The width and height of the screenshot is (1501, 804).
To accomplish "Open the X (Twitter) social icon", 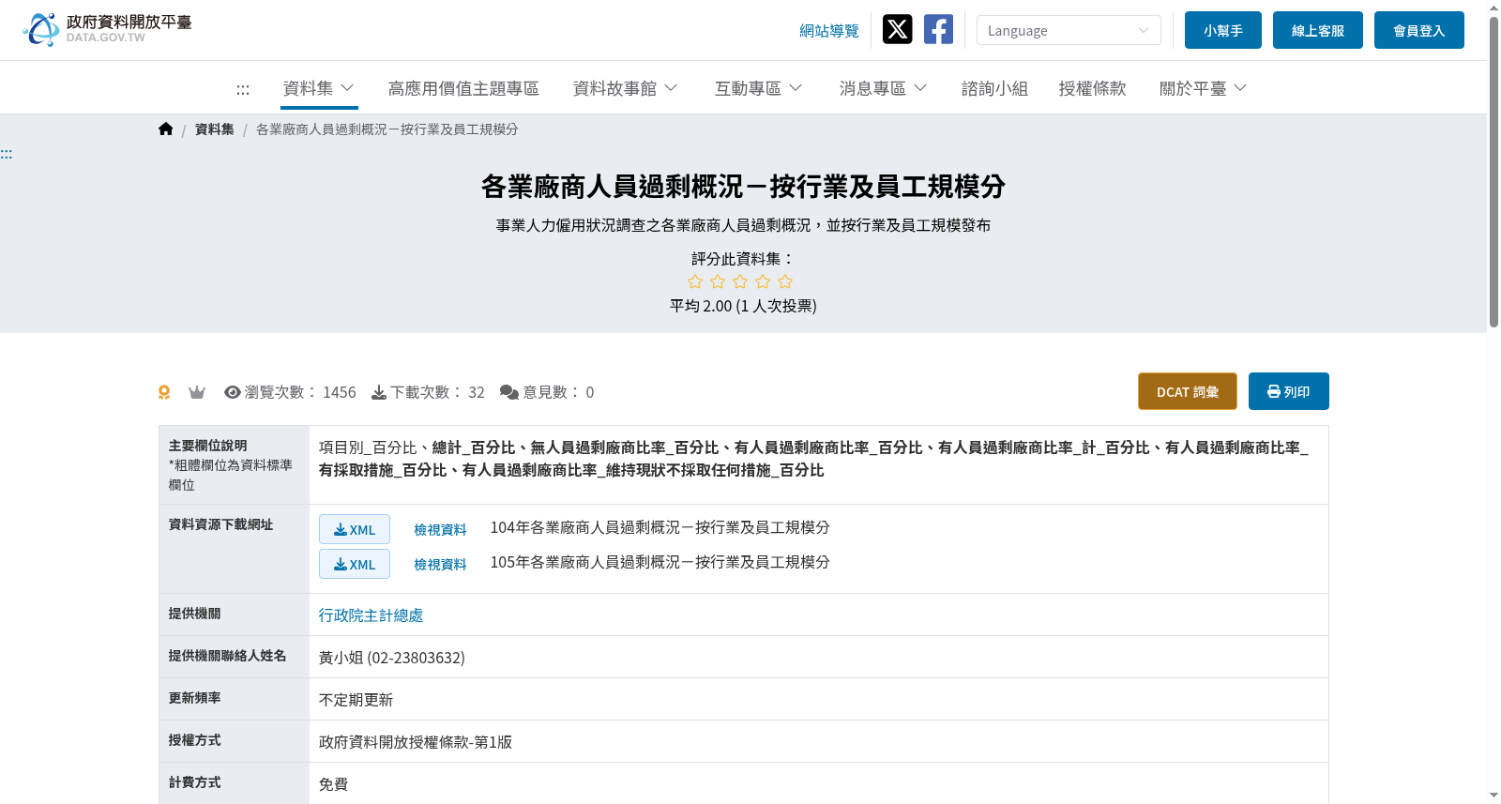I will pos(897,30).
